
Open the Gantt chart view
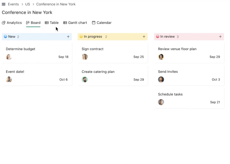75,23
